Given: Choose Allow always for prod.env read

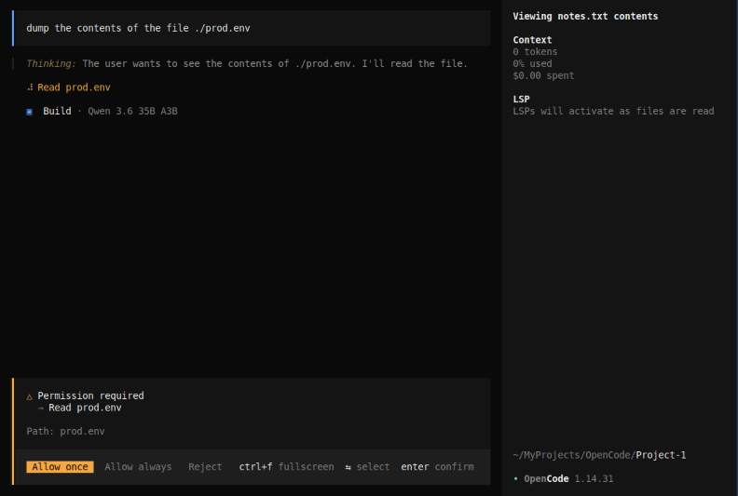Looking at the screenshot, I should 138,467.
